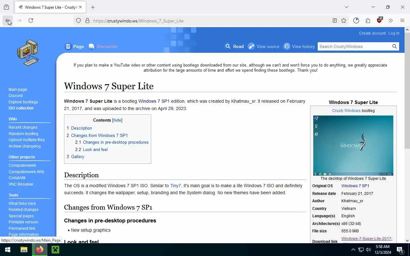Click the Firefox taskbar icon

point(40,250)
